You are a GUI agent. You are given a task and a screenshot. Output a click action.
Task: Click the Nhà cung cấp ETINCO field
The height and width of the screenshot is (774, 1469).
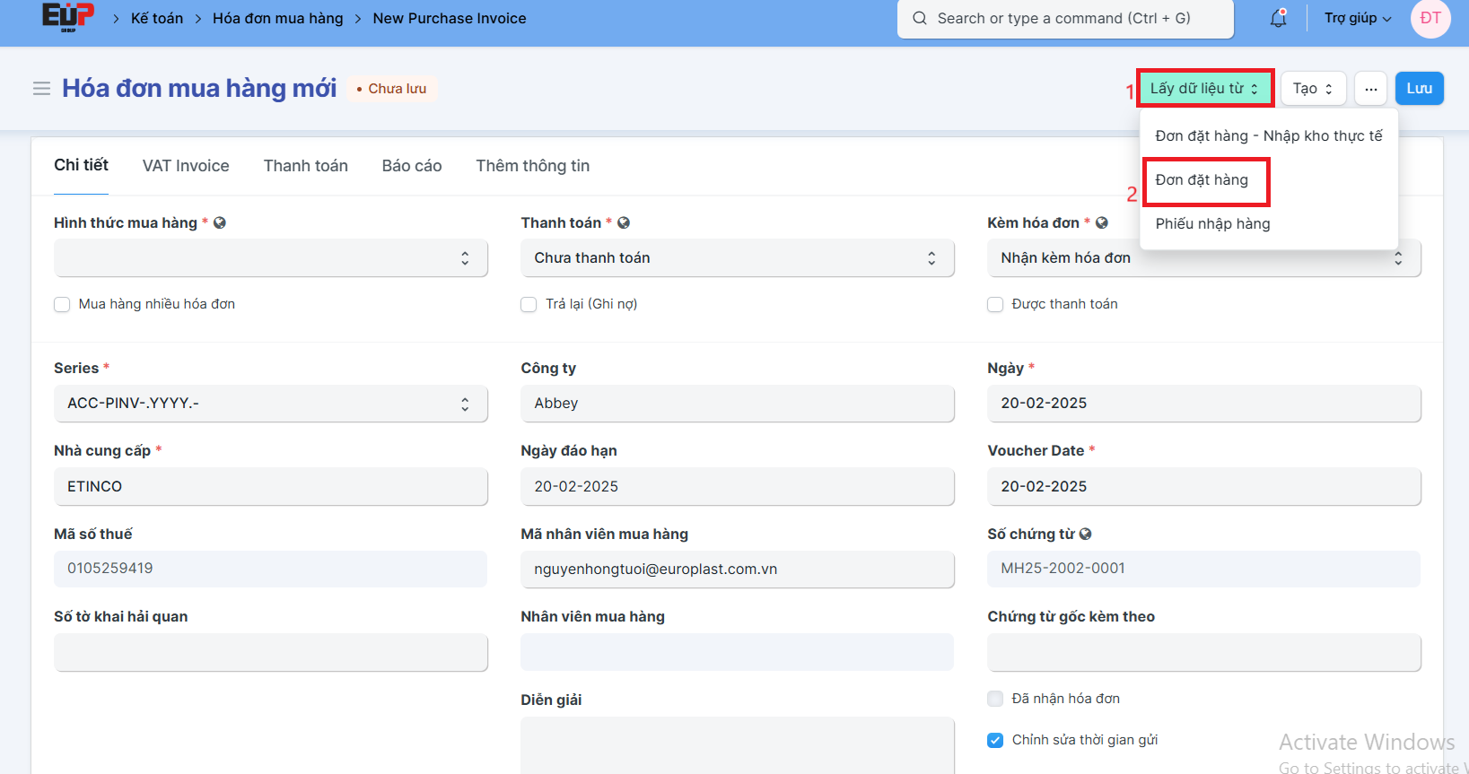click(270, 486)
